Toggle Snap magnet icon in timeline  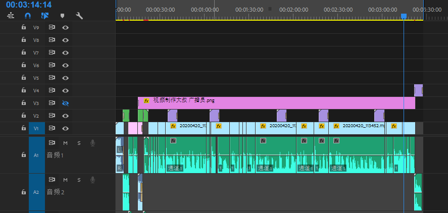click(28, 16)
